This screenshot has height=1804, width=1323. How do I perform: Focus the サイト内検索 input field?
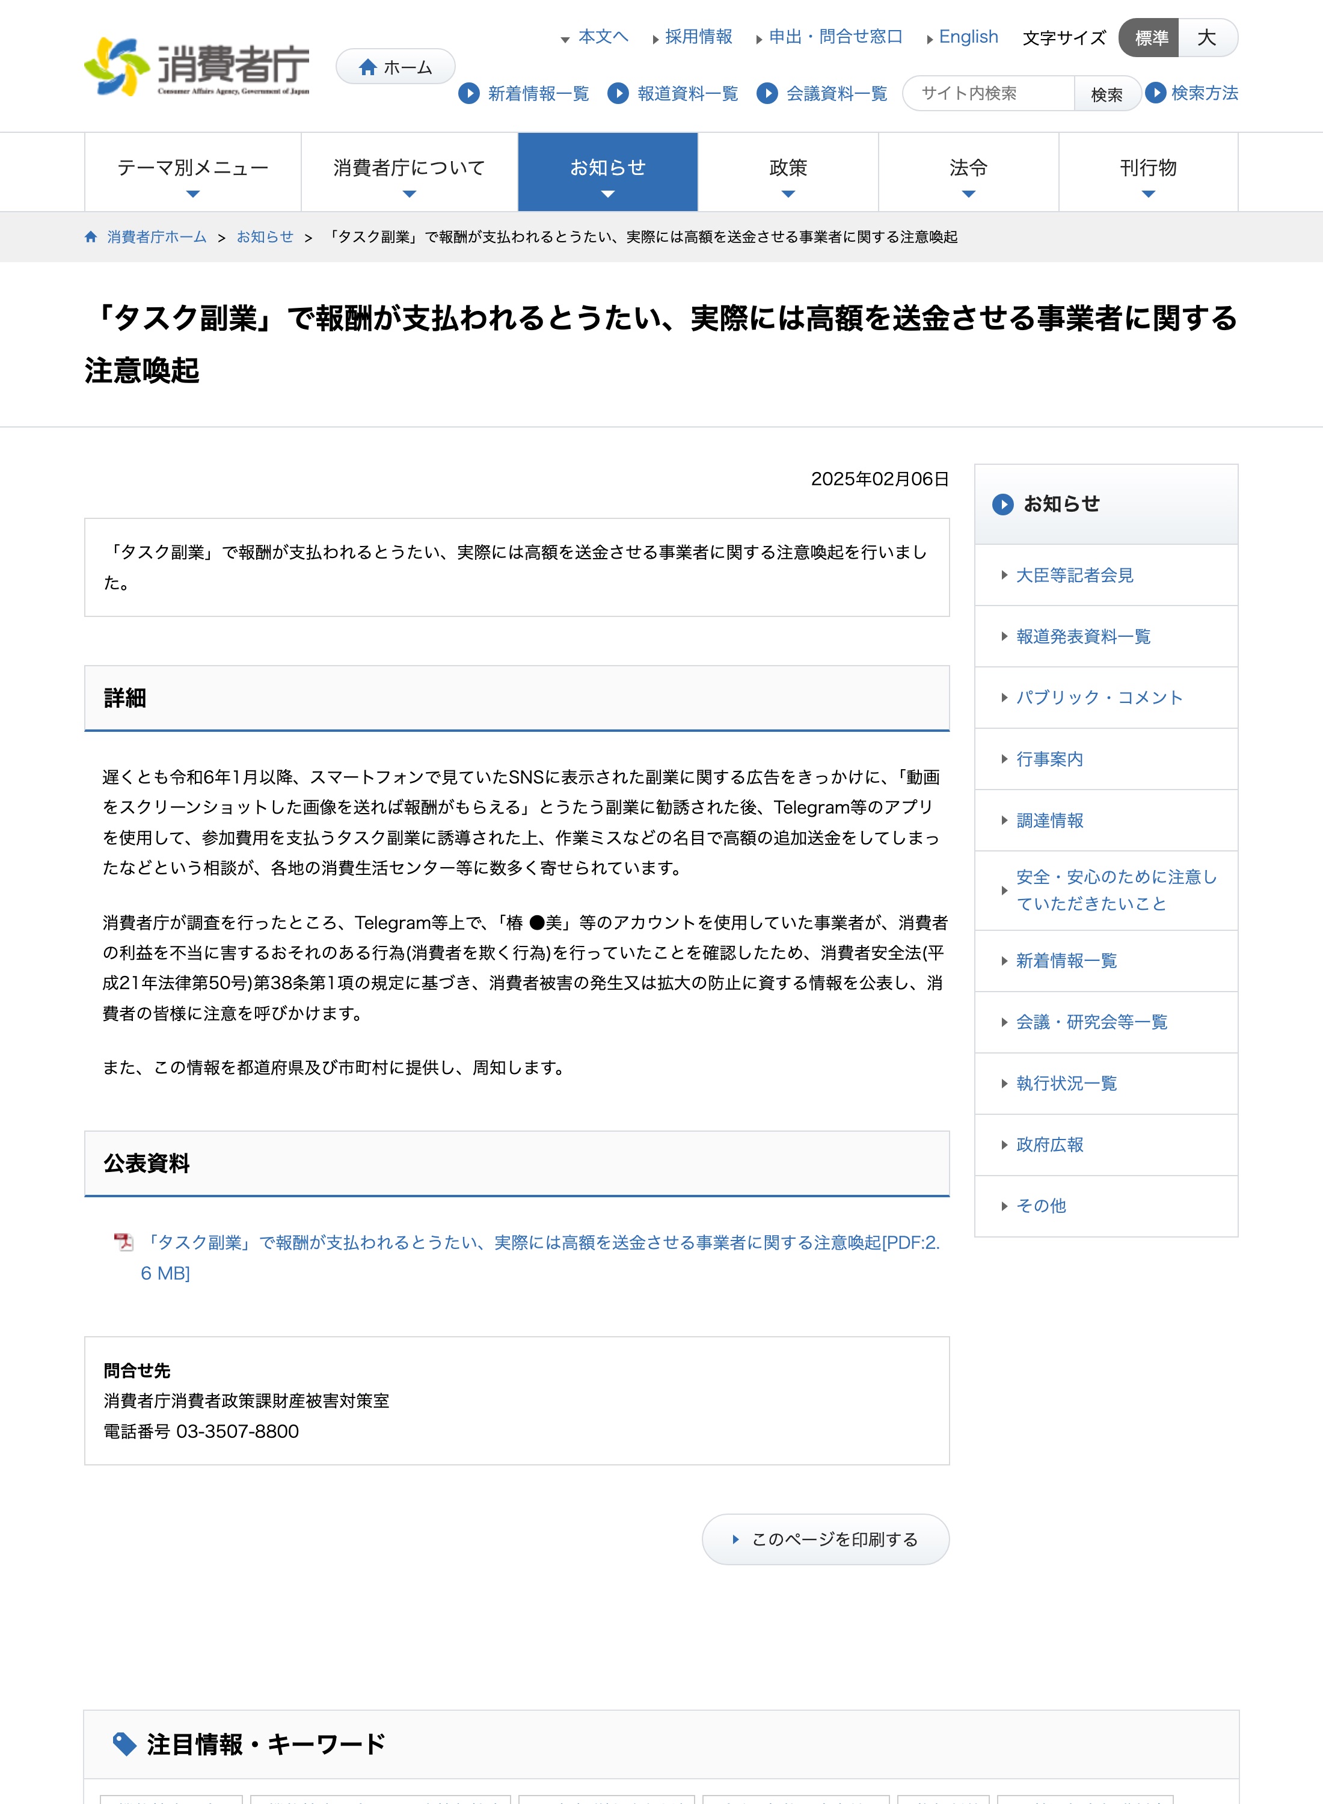pos(988,94)
